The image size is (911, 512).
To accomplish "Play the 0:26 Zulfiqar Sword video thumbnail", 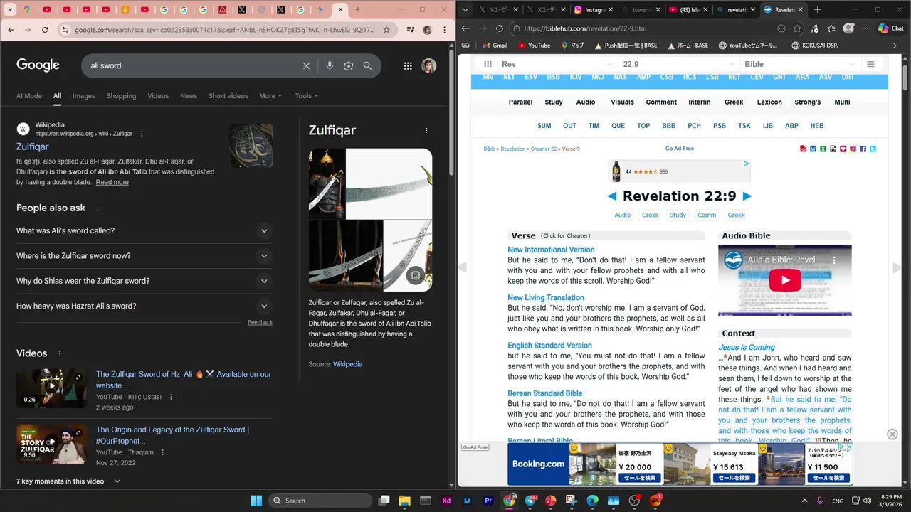I will (x=52, y=388).
